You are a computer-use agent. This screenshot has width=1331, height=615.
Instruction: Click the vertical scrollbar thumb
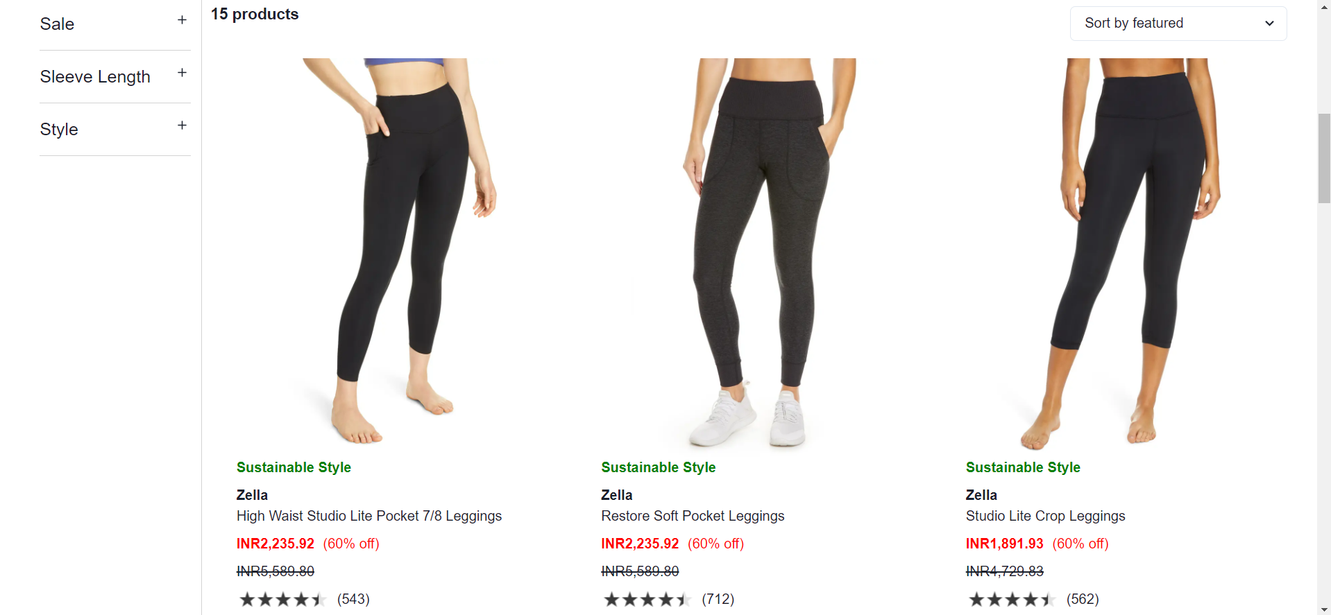point(1324,158)
